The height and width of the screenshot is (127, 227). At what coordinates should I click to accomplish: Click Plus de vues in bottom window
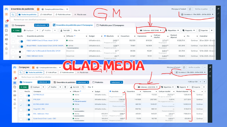[x=83, y=72]
